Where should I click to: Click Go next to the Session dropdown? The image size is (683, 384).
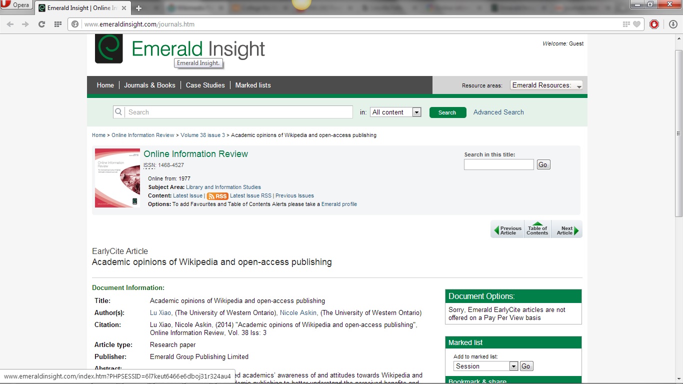tap(526, 366)
